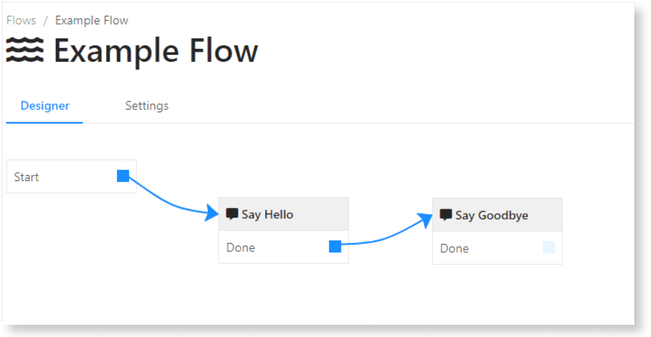Screen dimensions: 651x337
Task: Click the speech bubble icon on Say Goodbye
Action: coord(446,215)
